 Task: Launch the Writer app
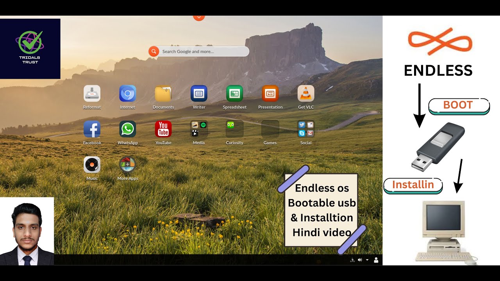[199, 94]
